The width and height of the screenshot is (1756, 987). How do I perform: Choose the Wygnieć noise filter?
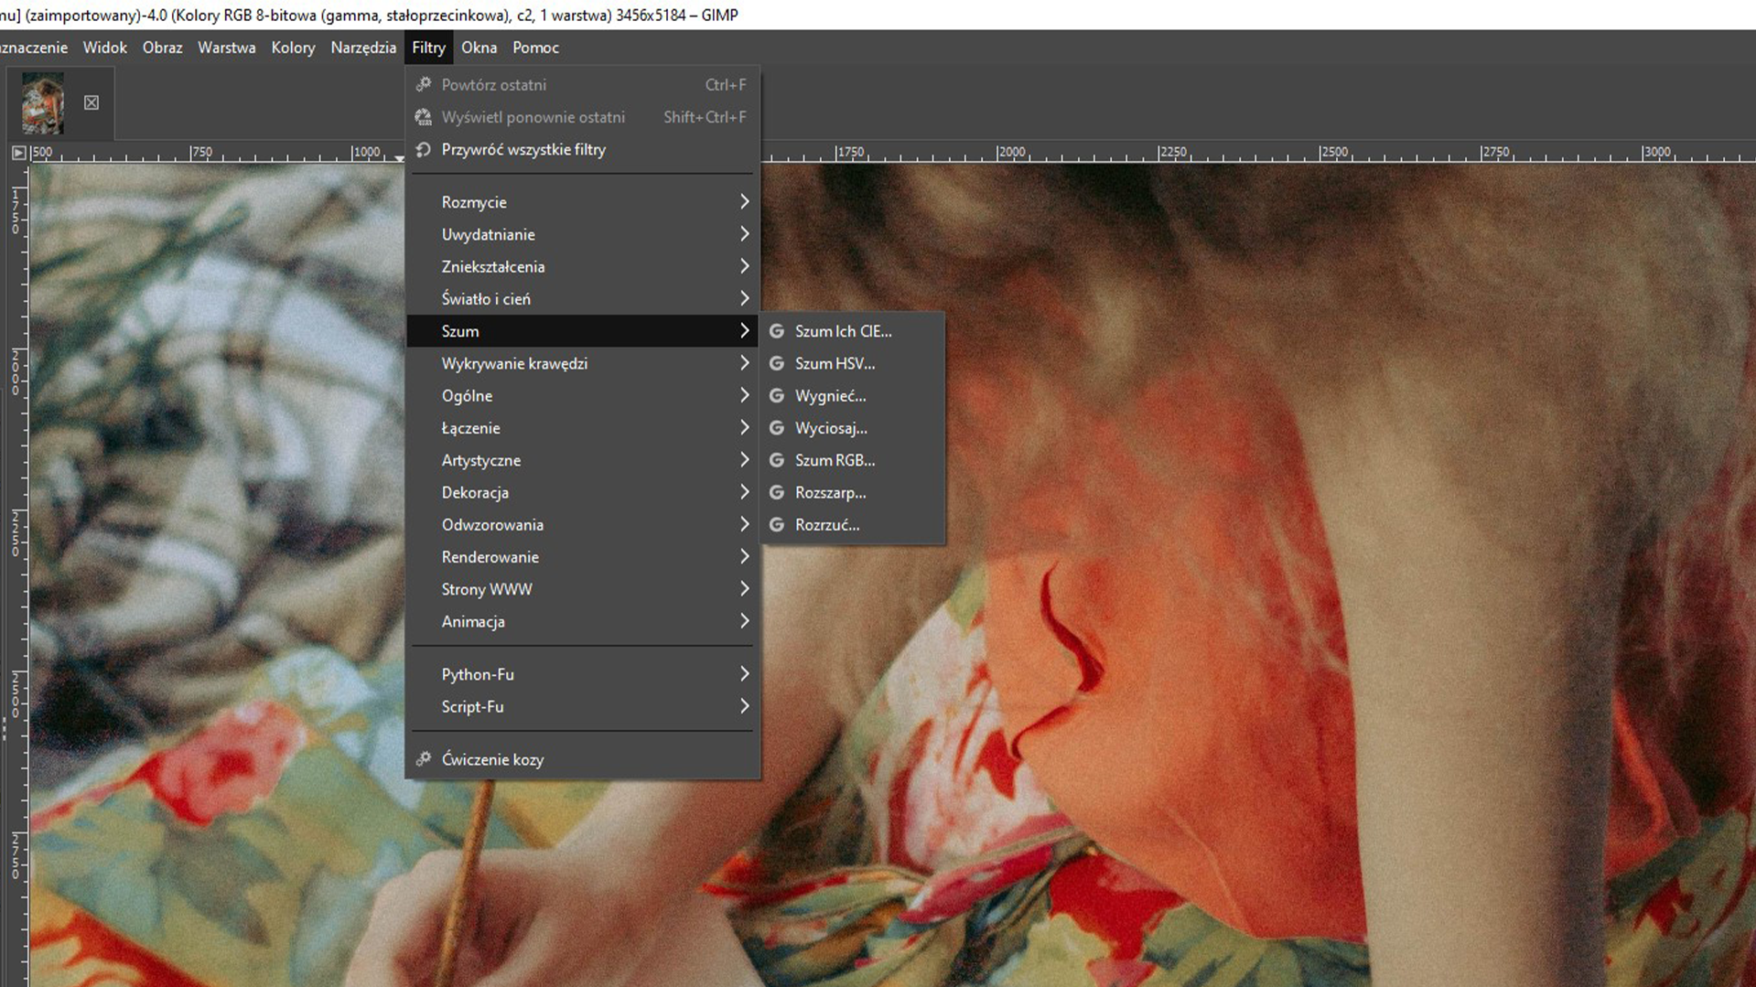click(x=852, y=395)
